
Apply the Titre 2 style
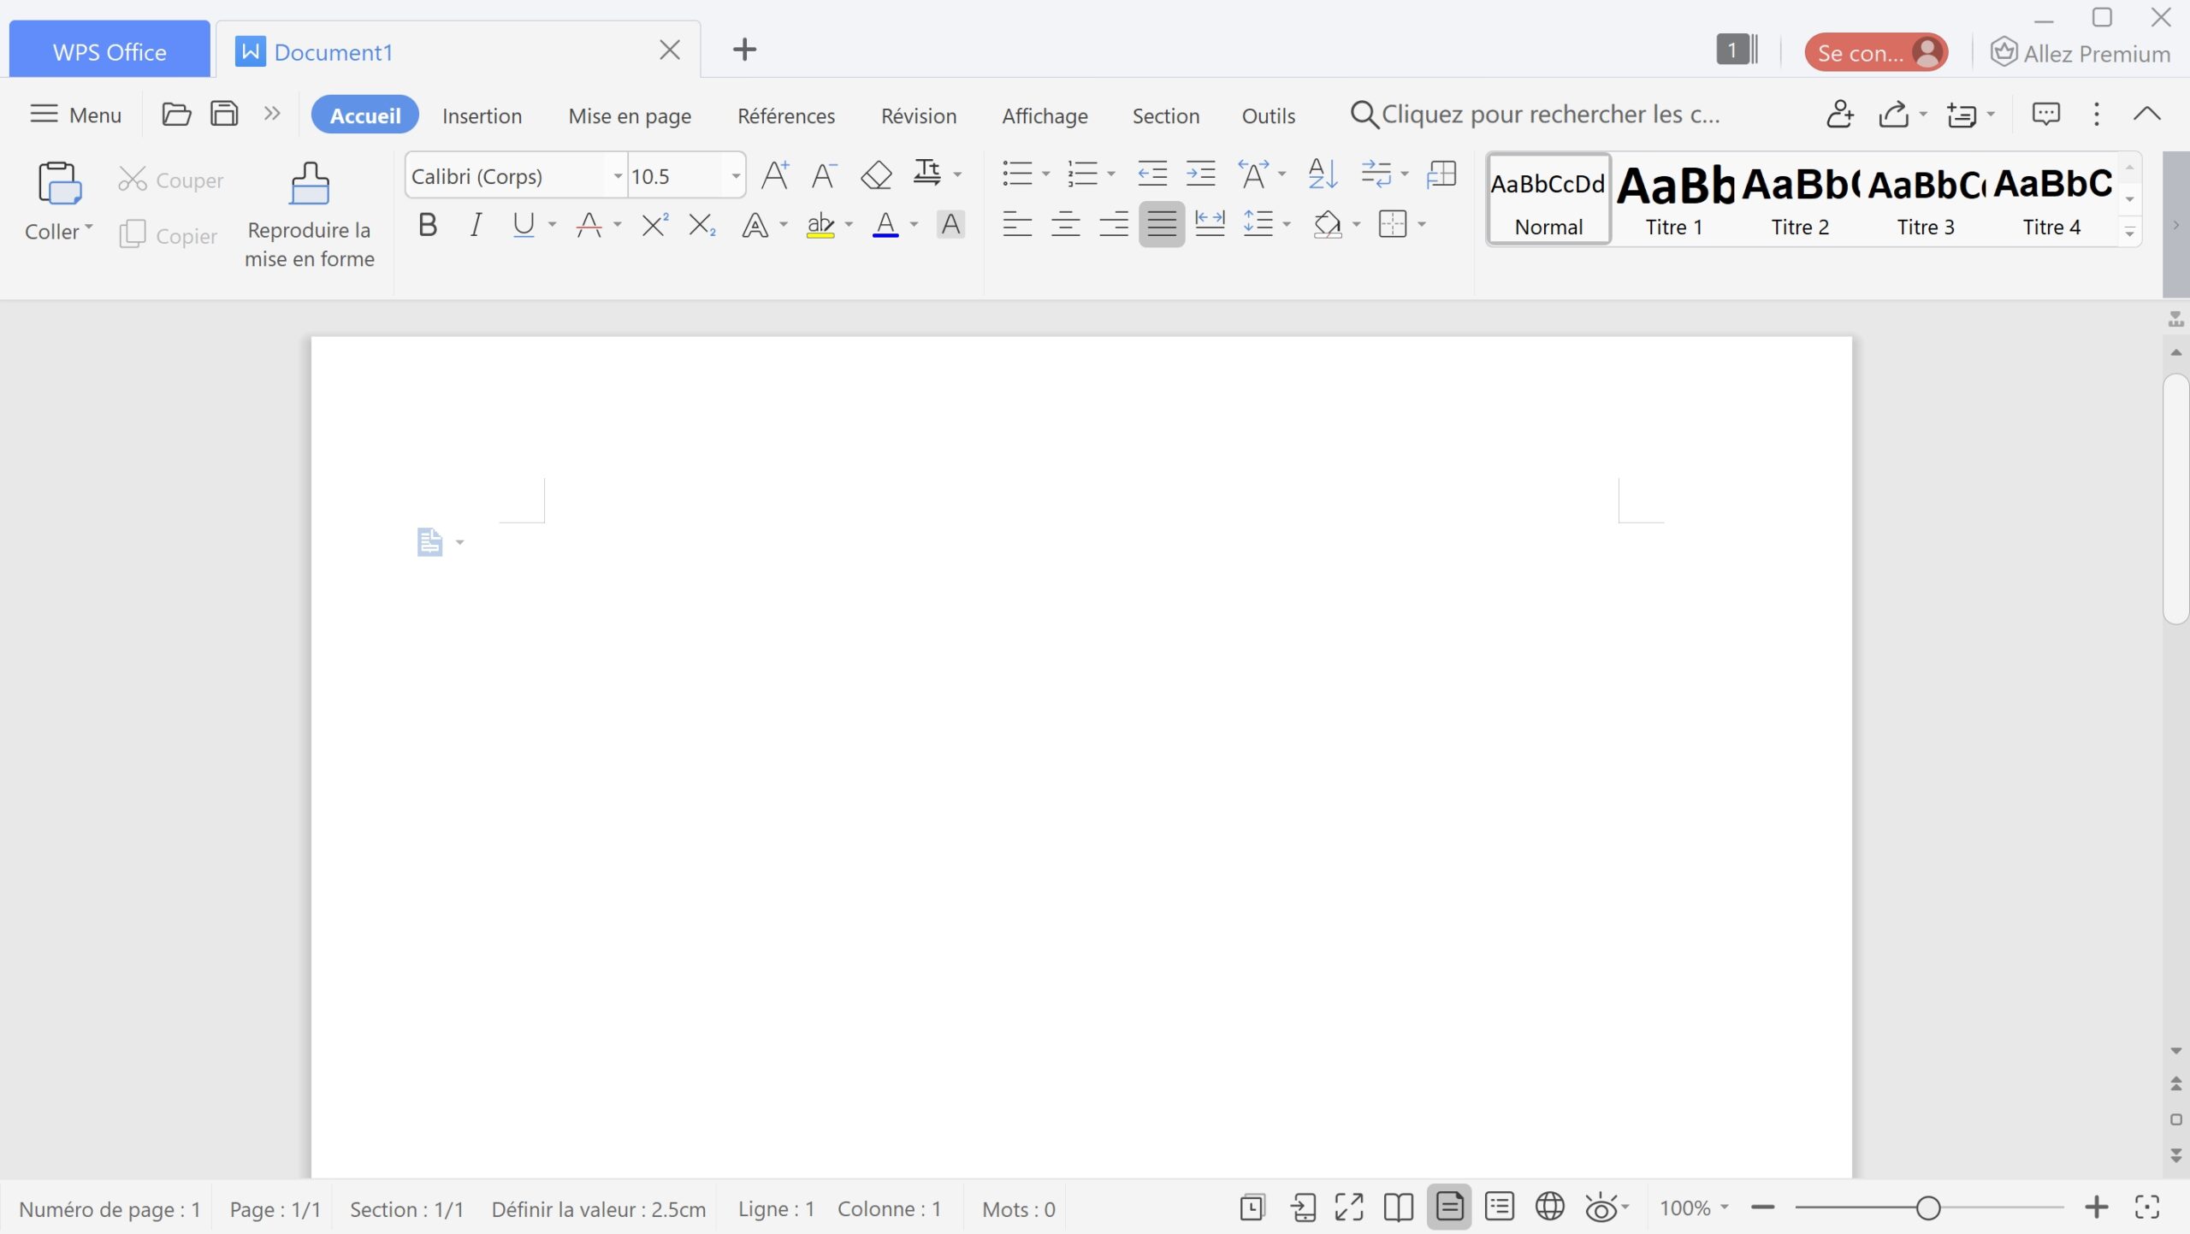(1800, 201)
